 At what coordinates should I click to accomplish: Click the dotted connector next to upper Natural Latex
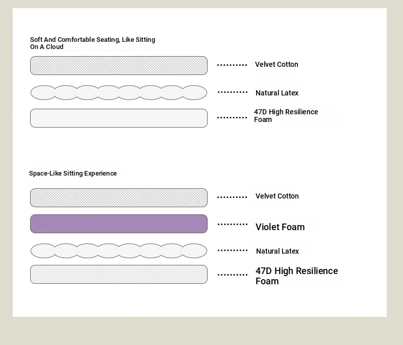click(x=232, y=92)
